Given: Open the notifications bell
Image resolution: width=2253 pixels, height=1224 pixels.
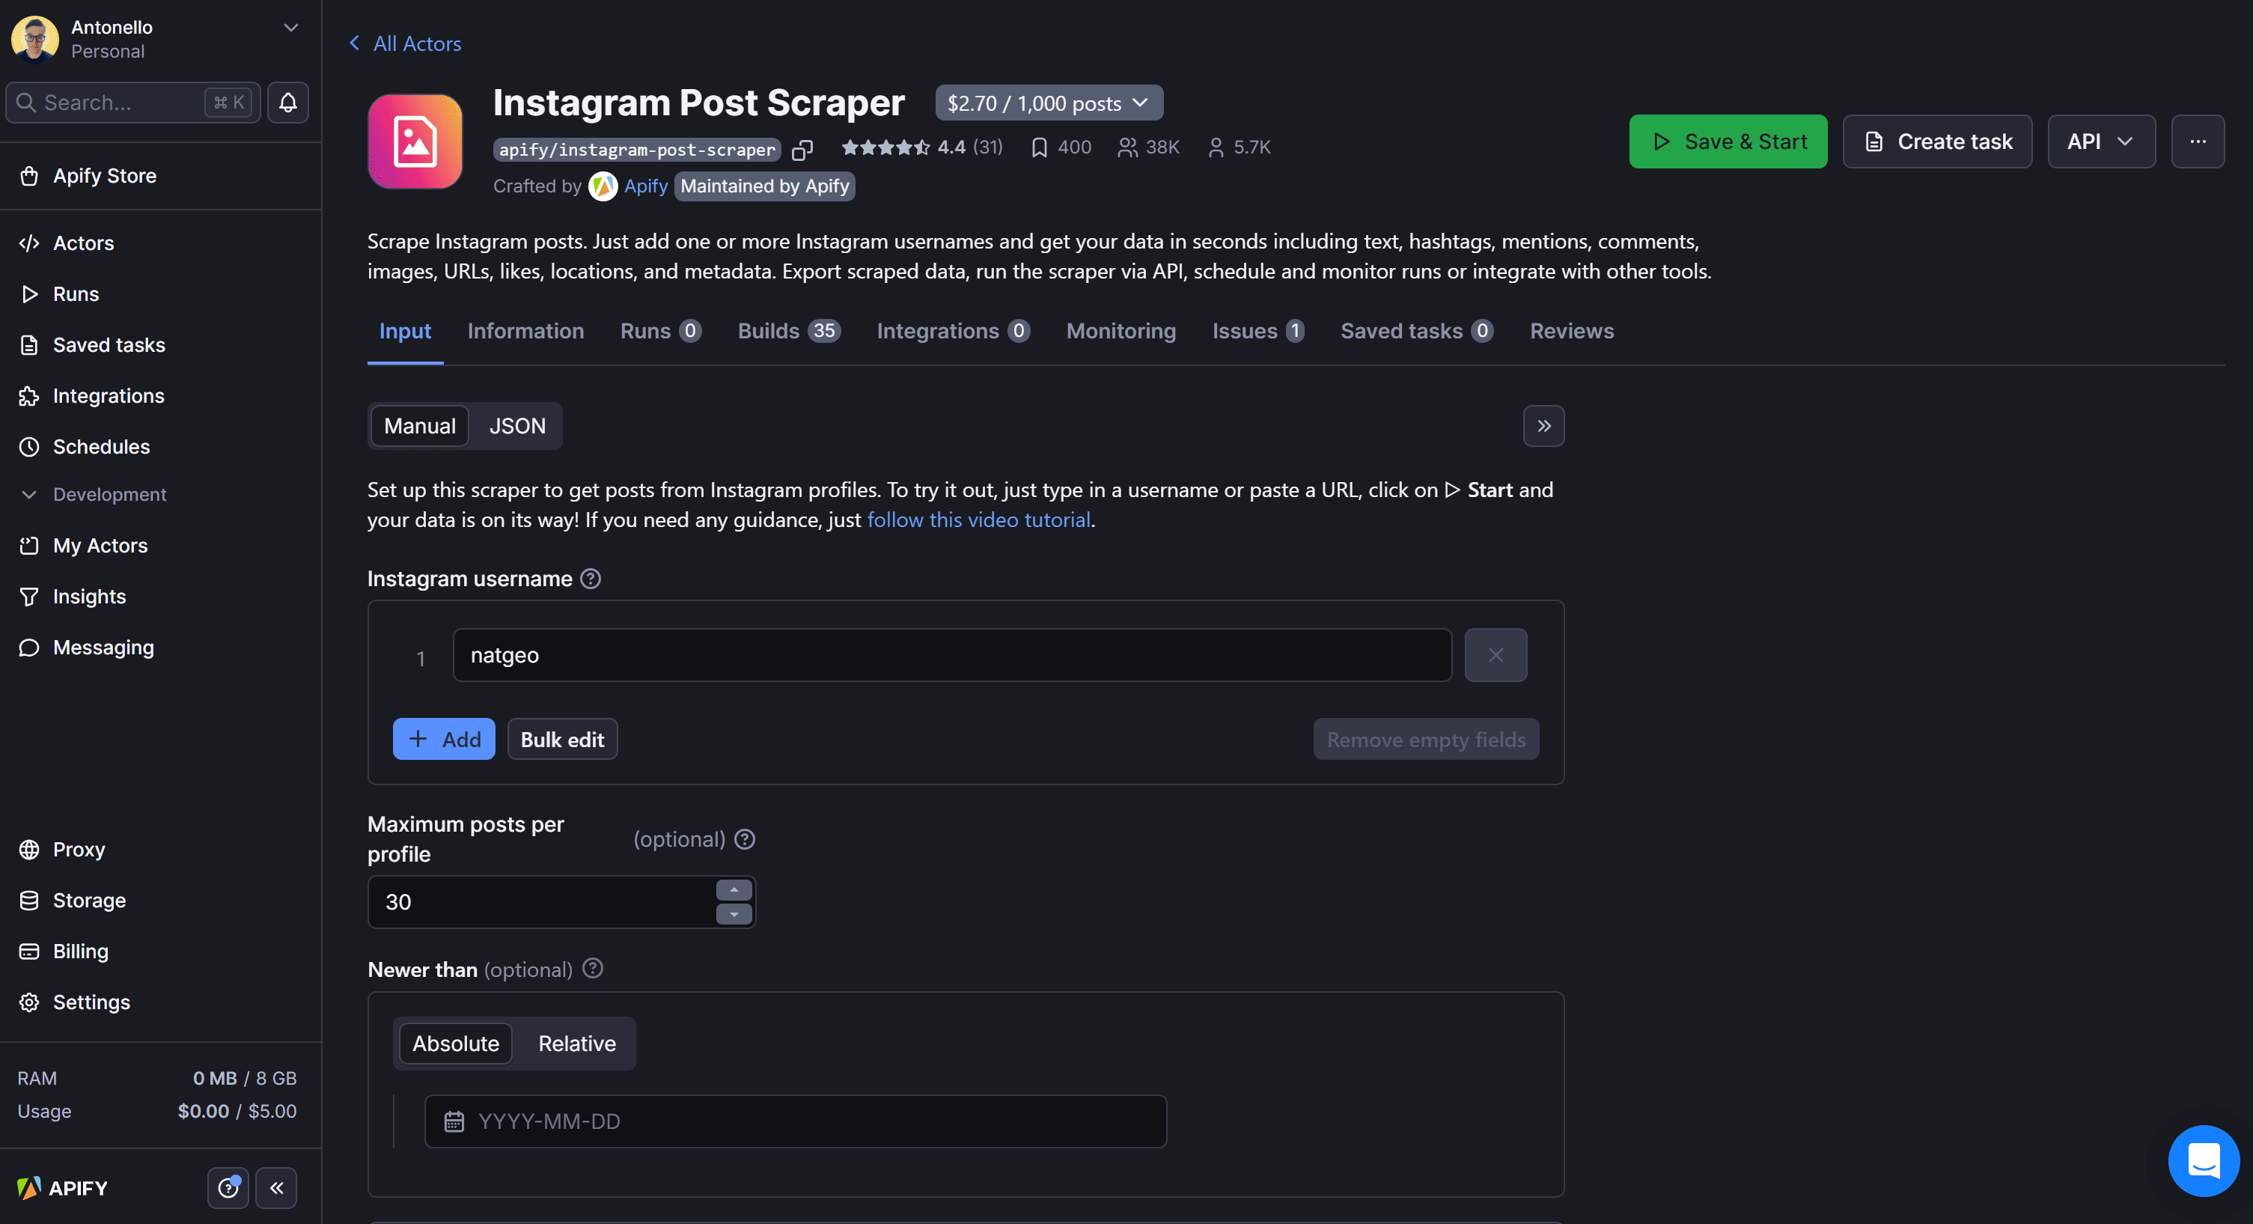Looking at the screenshot, I should (287, 102).
